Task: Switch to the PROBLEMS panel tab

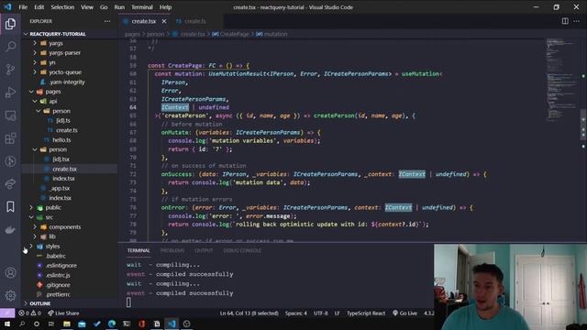Action: click(172, 250)
